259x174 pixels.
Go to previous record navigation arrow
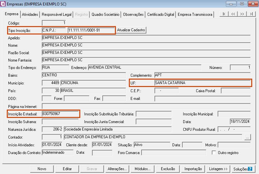(233, 14)
